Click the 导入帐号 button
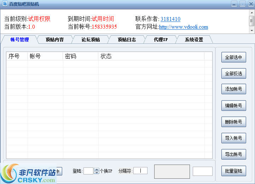Viewport: 255px width, 184px height. pos(233,138)
